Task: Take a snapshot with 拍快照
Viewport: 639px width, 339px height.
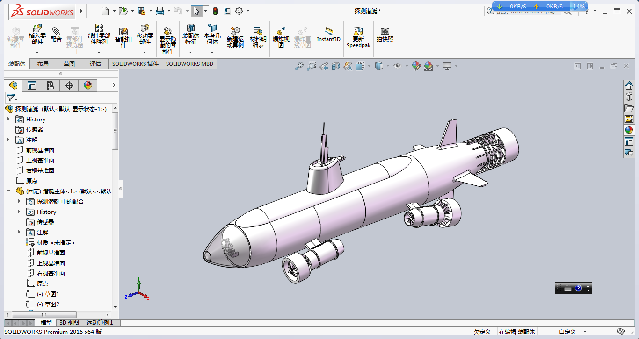Action: (385, 35)
